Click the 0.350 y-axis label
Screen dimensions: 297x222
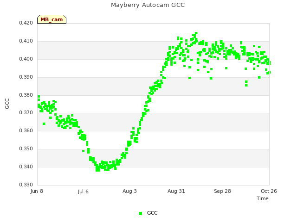click(x=26, y=149)
